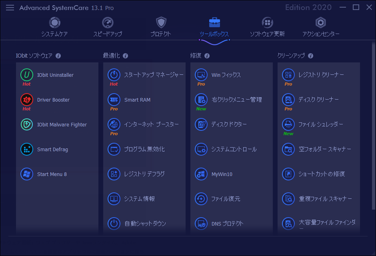Screen dimensions: 376x256
Task: Open the プロテクト tab
Action: tap(161, 27)
